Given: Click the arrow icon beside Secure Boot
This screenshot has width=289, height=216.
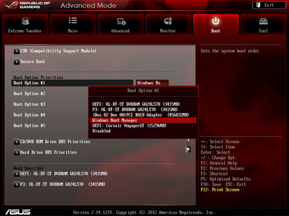Looking at the screenshot, I should click(16, 62).
